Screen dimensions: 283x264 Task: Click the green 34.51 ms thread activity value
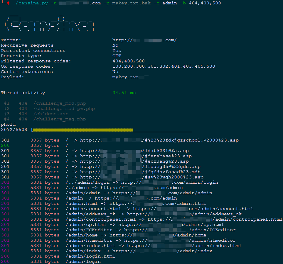124,93
